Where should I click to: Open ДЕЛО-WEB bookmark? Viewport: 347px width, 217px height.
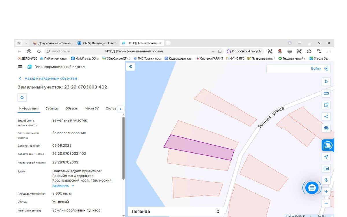27,58
